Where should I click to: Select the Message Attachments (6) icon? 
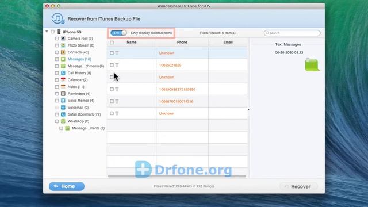click(x=63, y=66)
